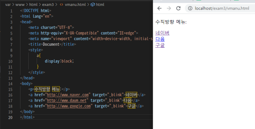This screenshot has height=129, width=255.
Task: Click the 'var' breadcrumb segment
Action: click(8, 5)
